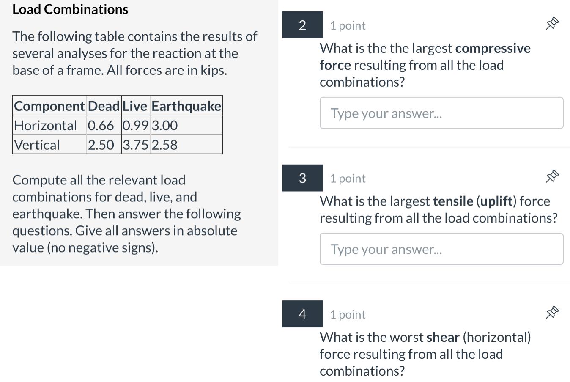Select the Load Combinations heading
The image size is (570, 382).
click(70, 9)
